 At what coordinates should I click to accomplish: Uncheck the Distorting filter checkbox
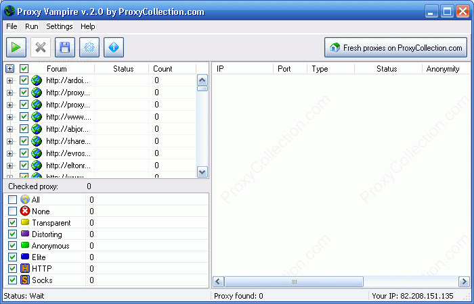[12, 234]
